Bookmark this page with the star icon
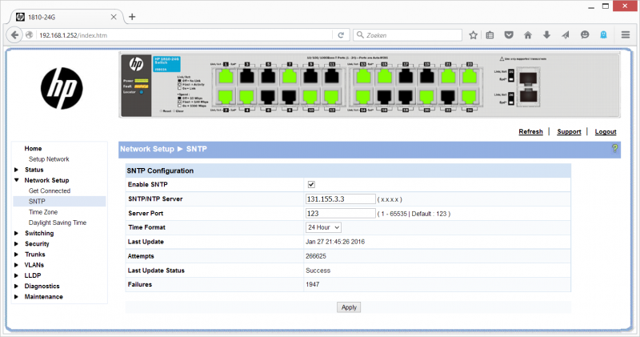This screenshot has height=337, width=640. (474, 35)
